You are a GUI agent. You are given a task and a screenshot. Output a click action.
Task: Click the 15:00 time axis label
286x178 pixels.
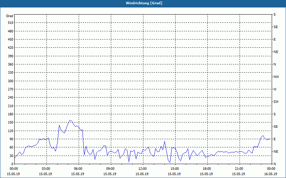click(174, 168)
